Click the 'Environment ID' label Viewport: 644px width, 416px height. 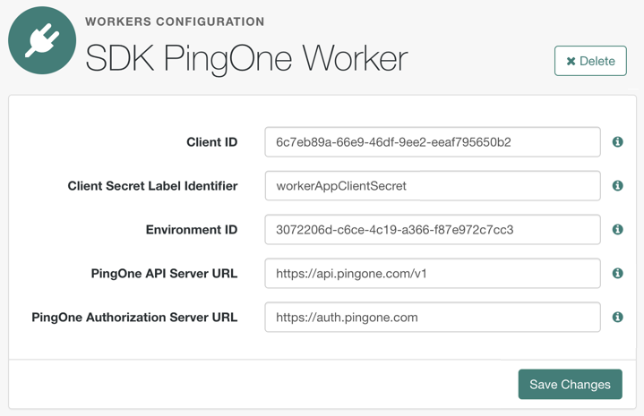[x=192, y=230]
